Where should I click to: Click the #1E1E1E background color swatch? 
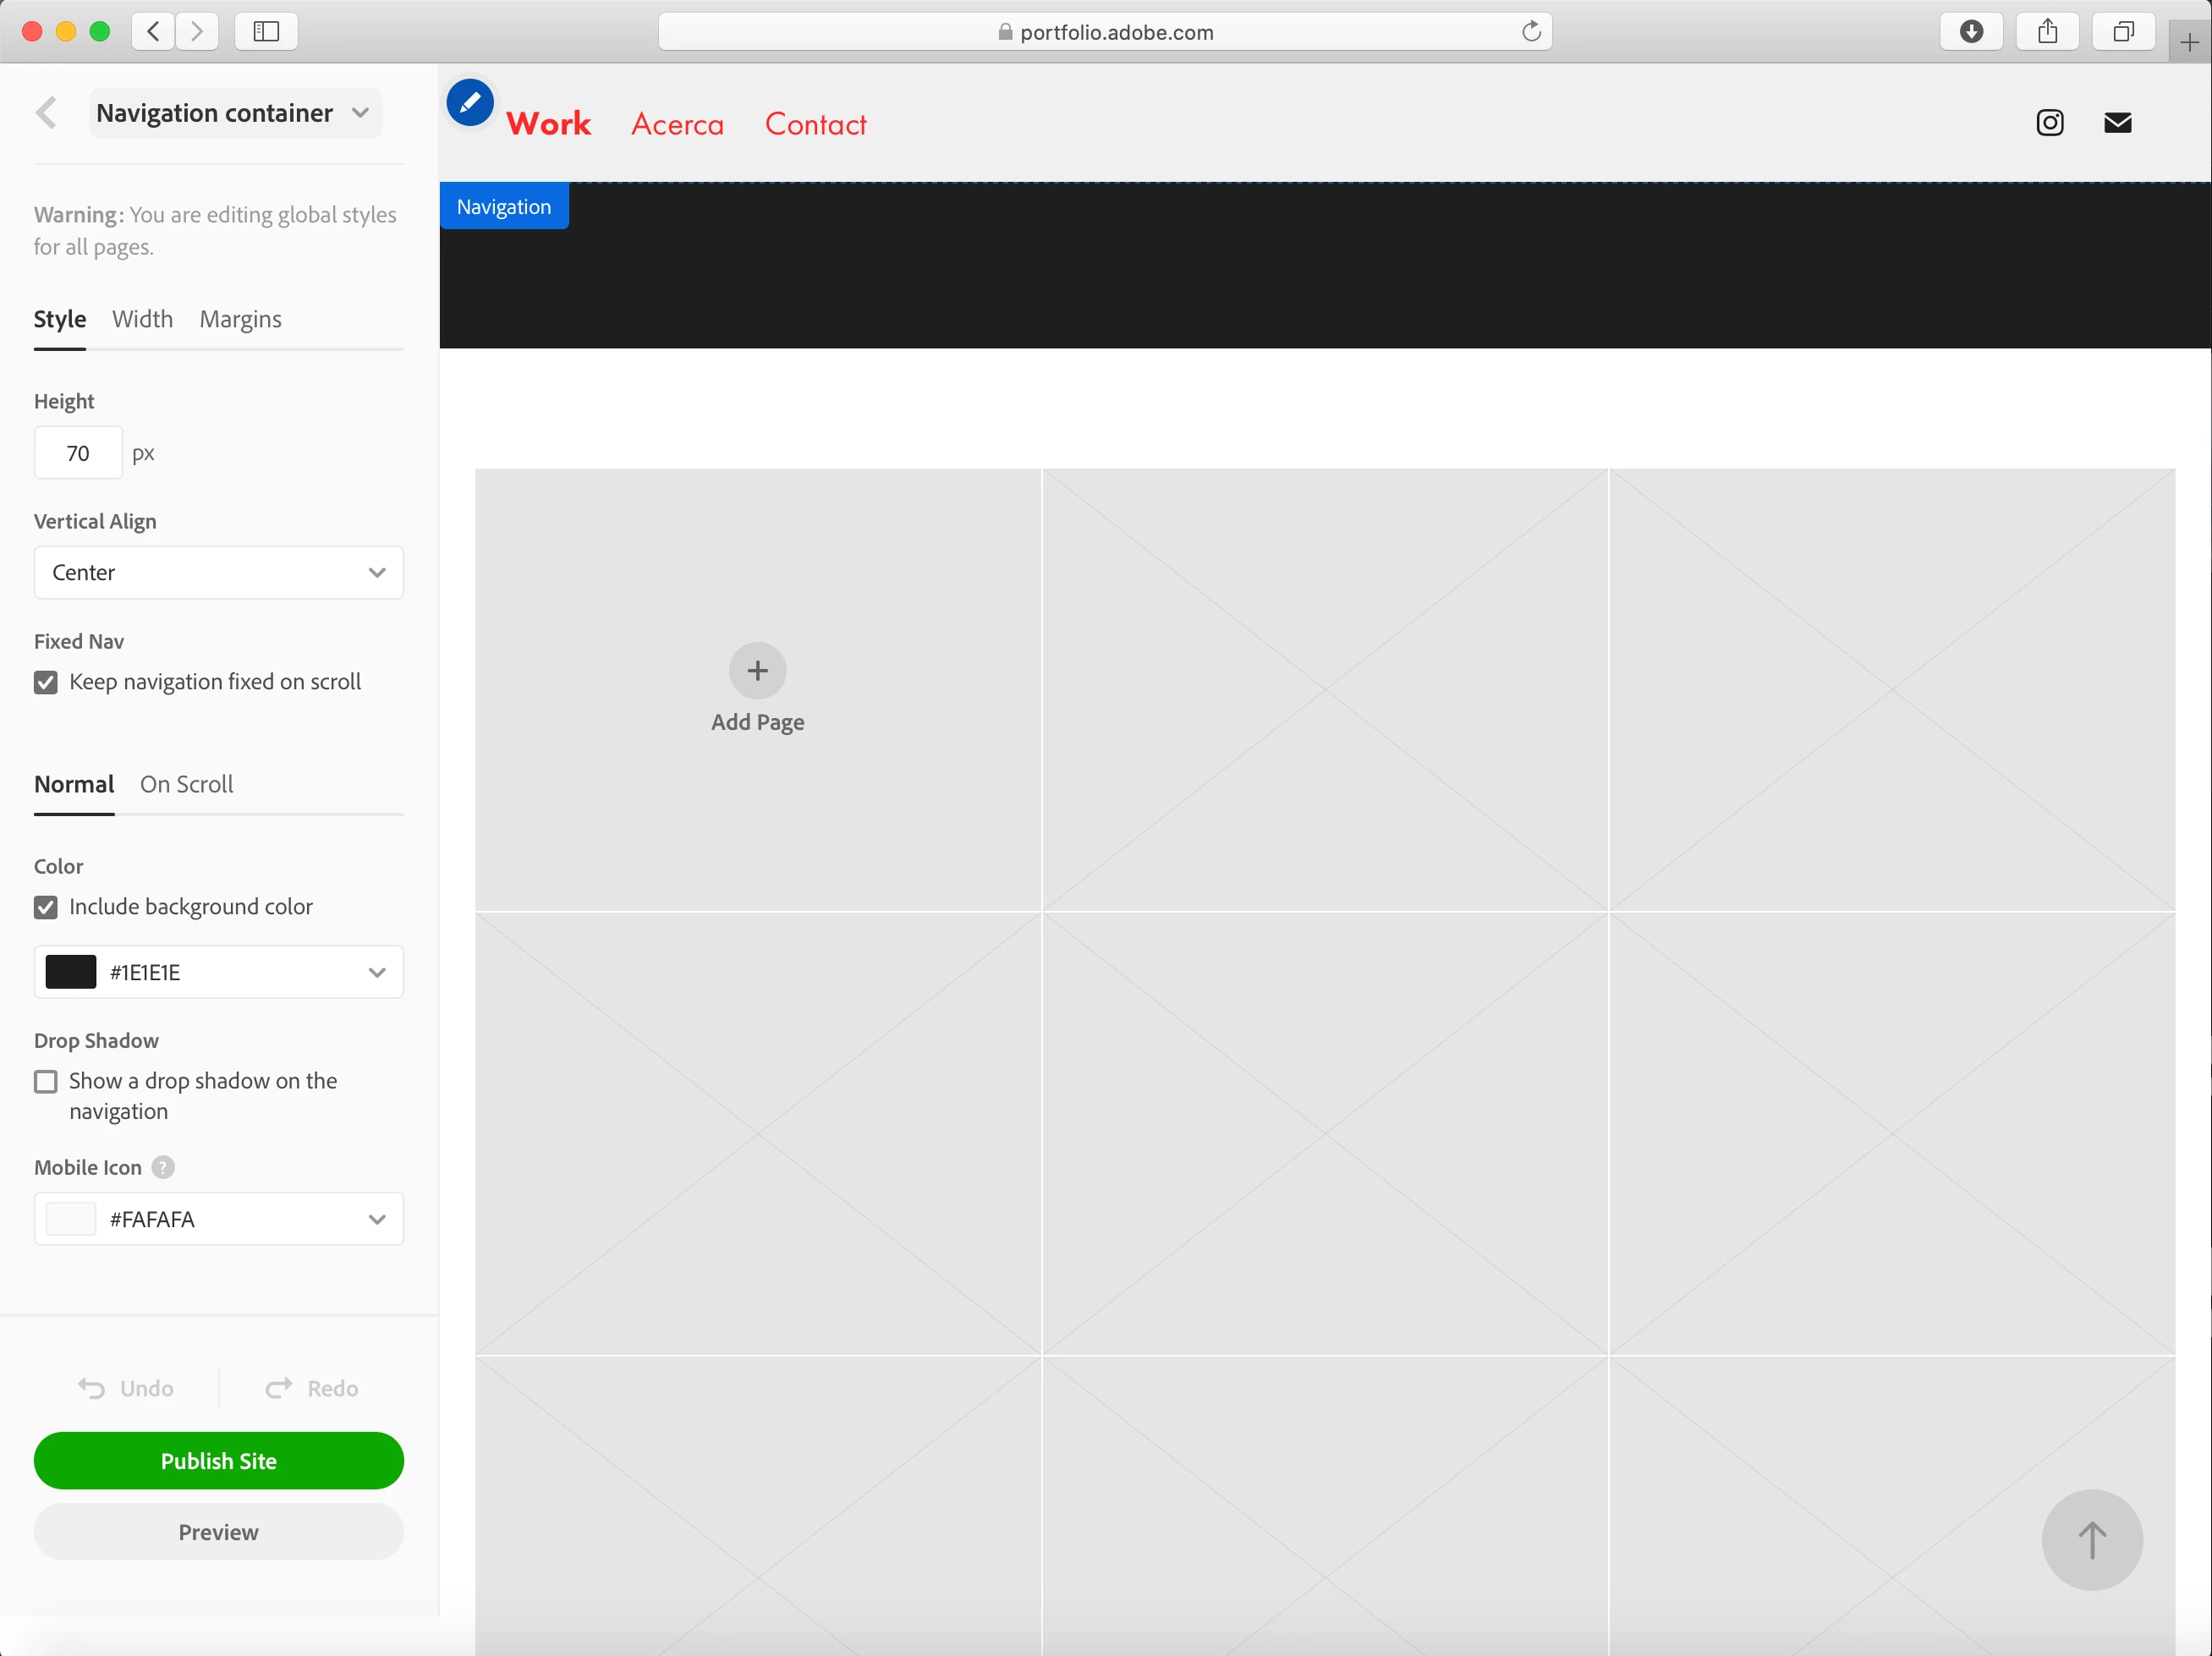click(71, 972)
